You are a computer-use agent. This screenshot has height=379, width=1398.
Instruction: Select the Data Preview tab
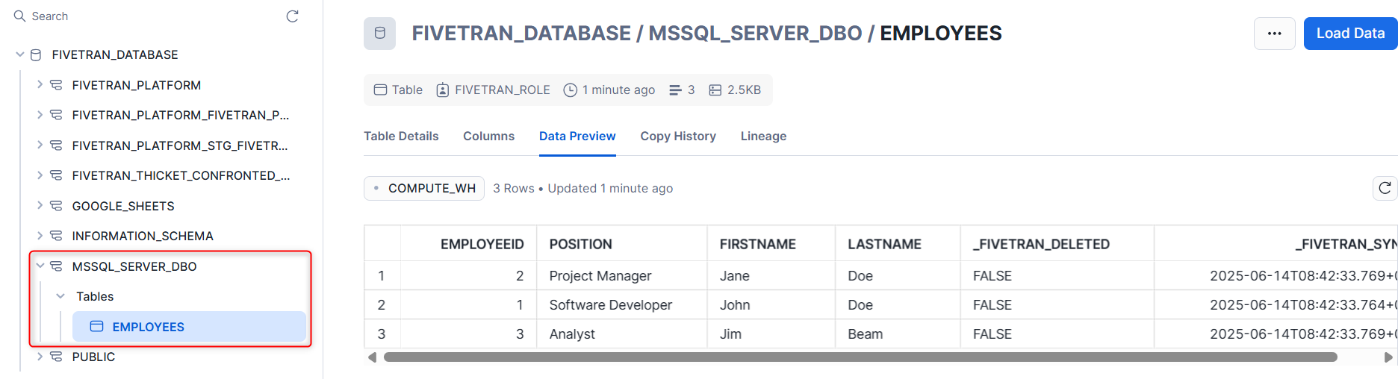[x=577, y=136]
